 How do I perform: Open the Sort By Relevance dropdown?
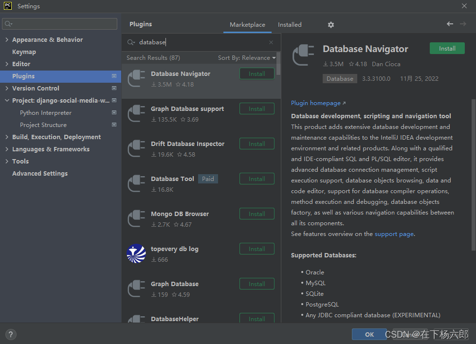coord(247,57)
